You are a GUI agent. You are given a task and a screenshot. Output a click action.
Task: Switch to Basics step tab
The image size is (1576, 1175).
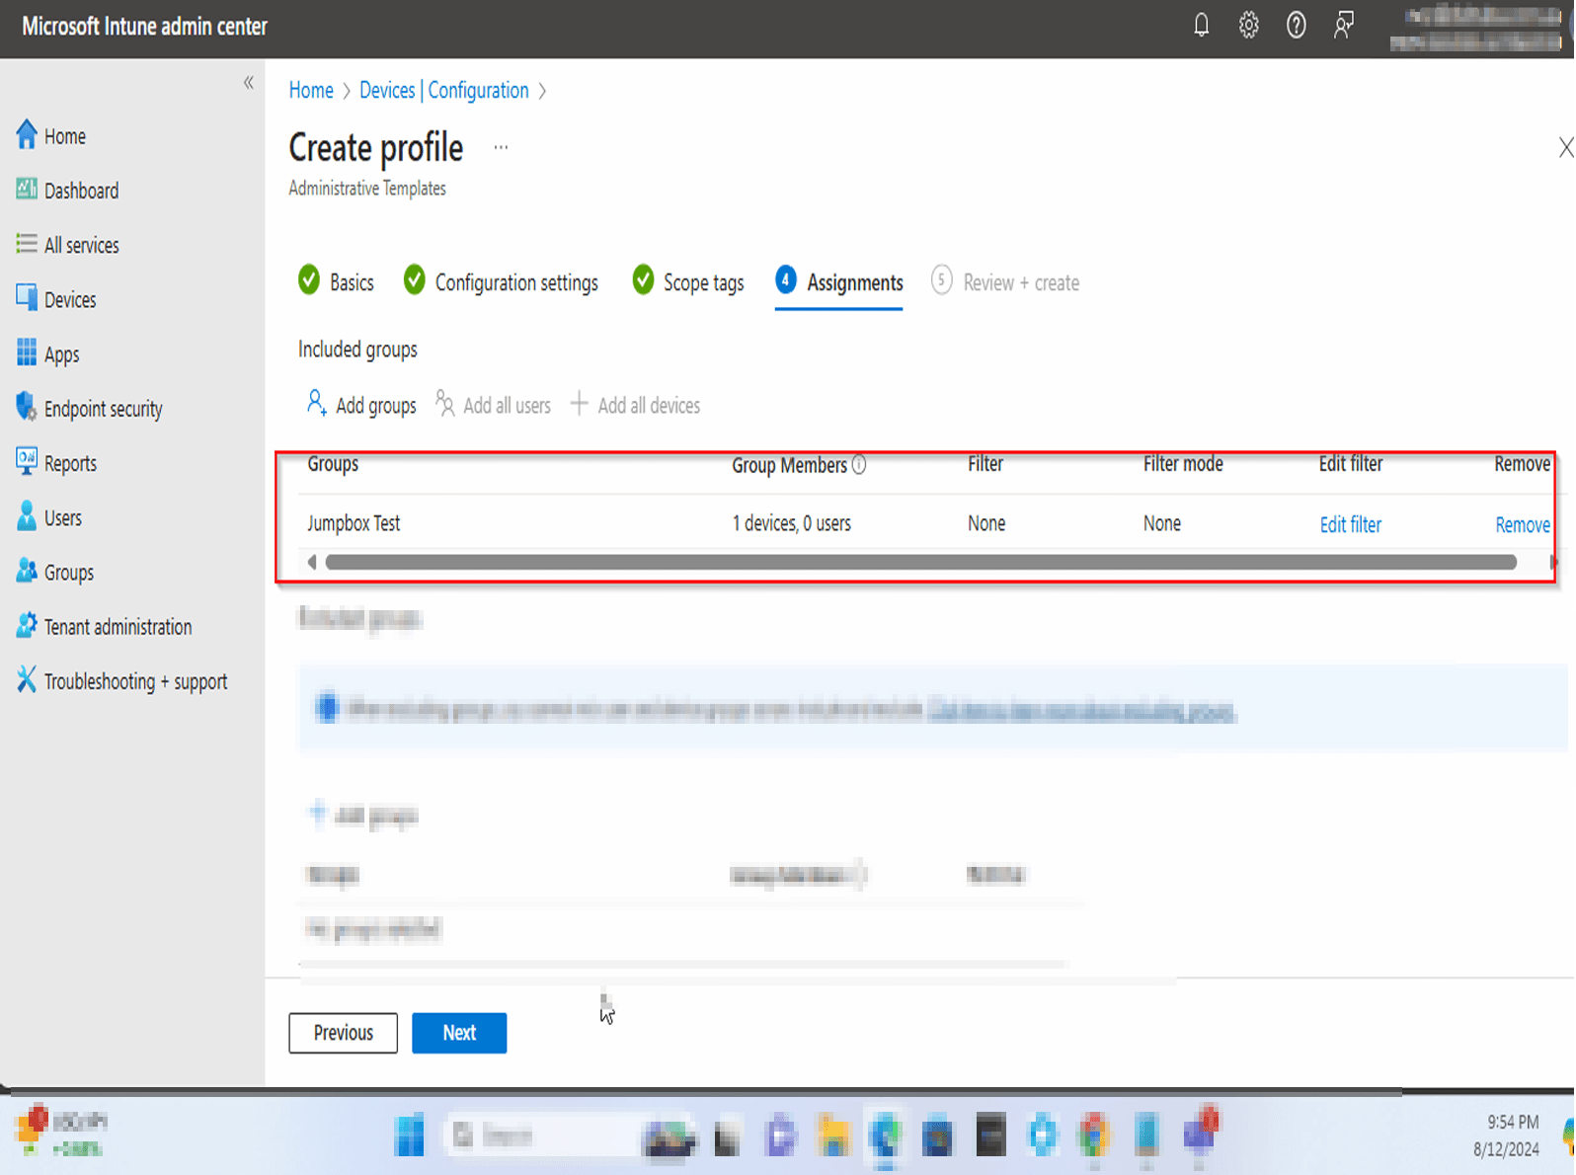pos(336,281)
